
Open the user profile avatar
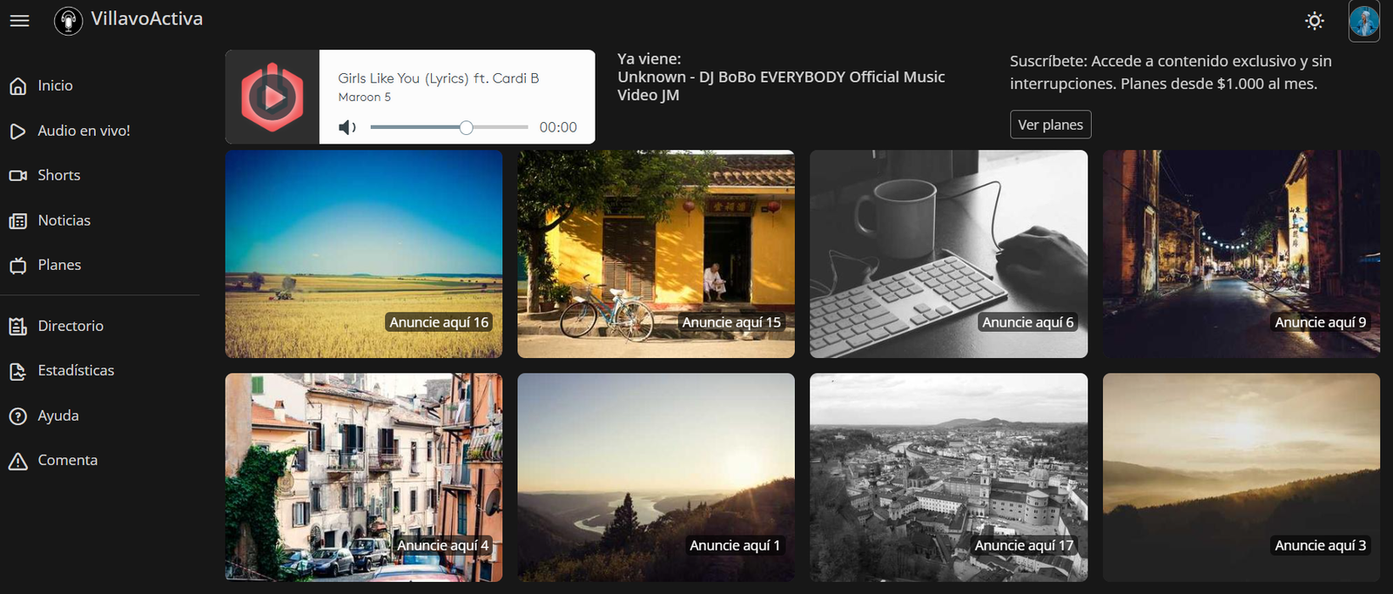(1363, 21)
